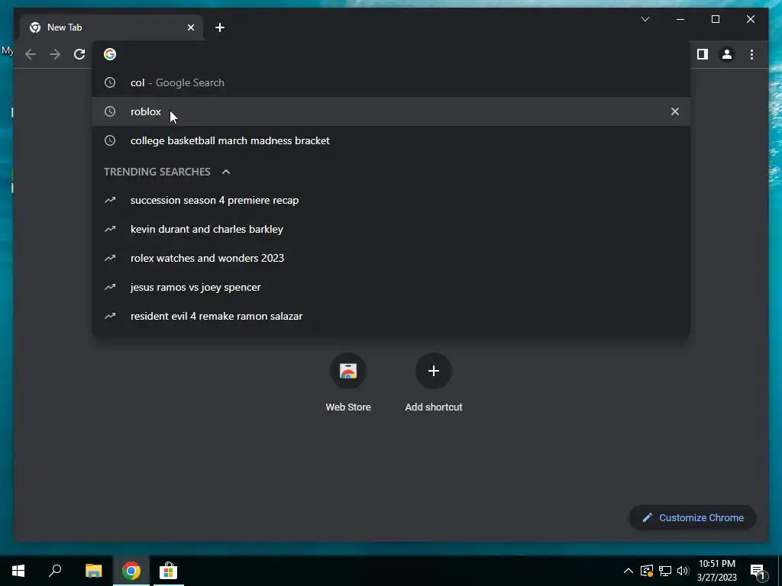The width and height of the screenshot is (782, 586).
Task: Open the Web Store shortcut
Action: (348, 383)
